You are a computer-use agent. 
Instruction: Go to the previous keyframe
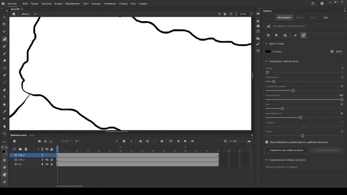117,141
